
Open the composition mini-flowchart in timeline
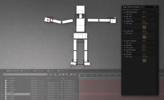pos(50,74)
